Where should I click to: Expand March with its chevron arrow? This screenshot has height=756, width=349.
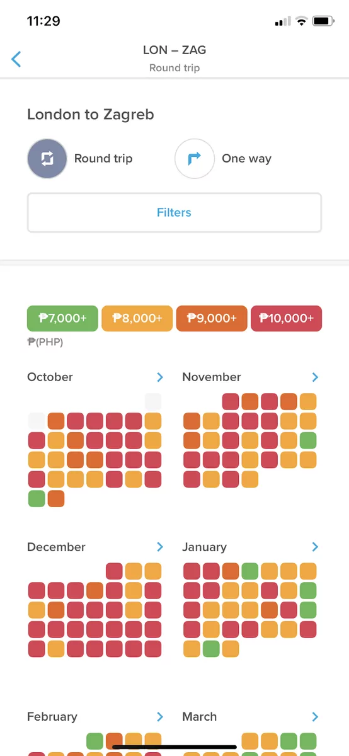pos(315,716)
